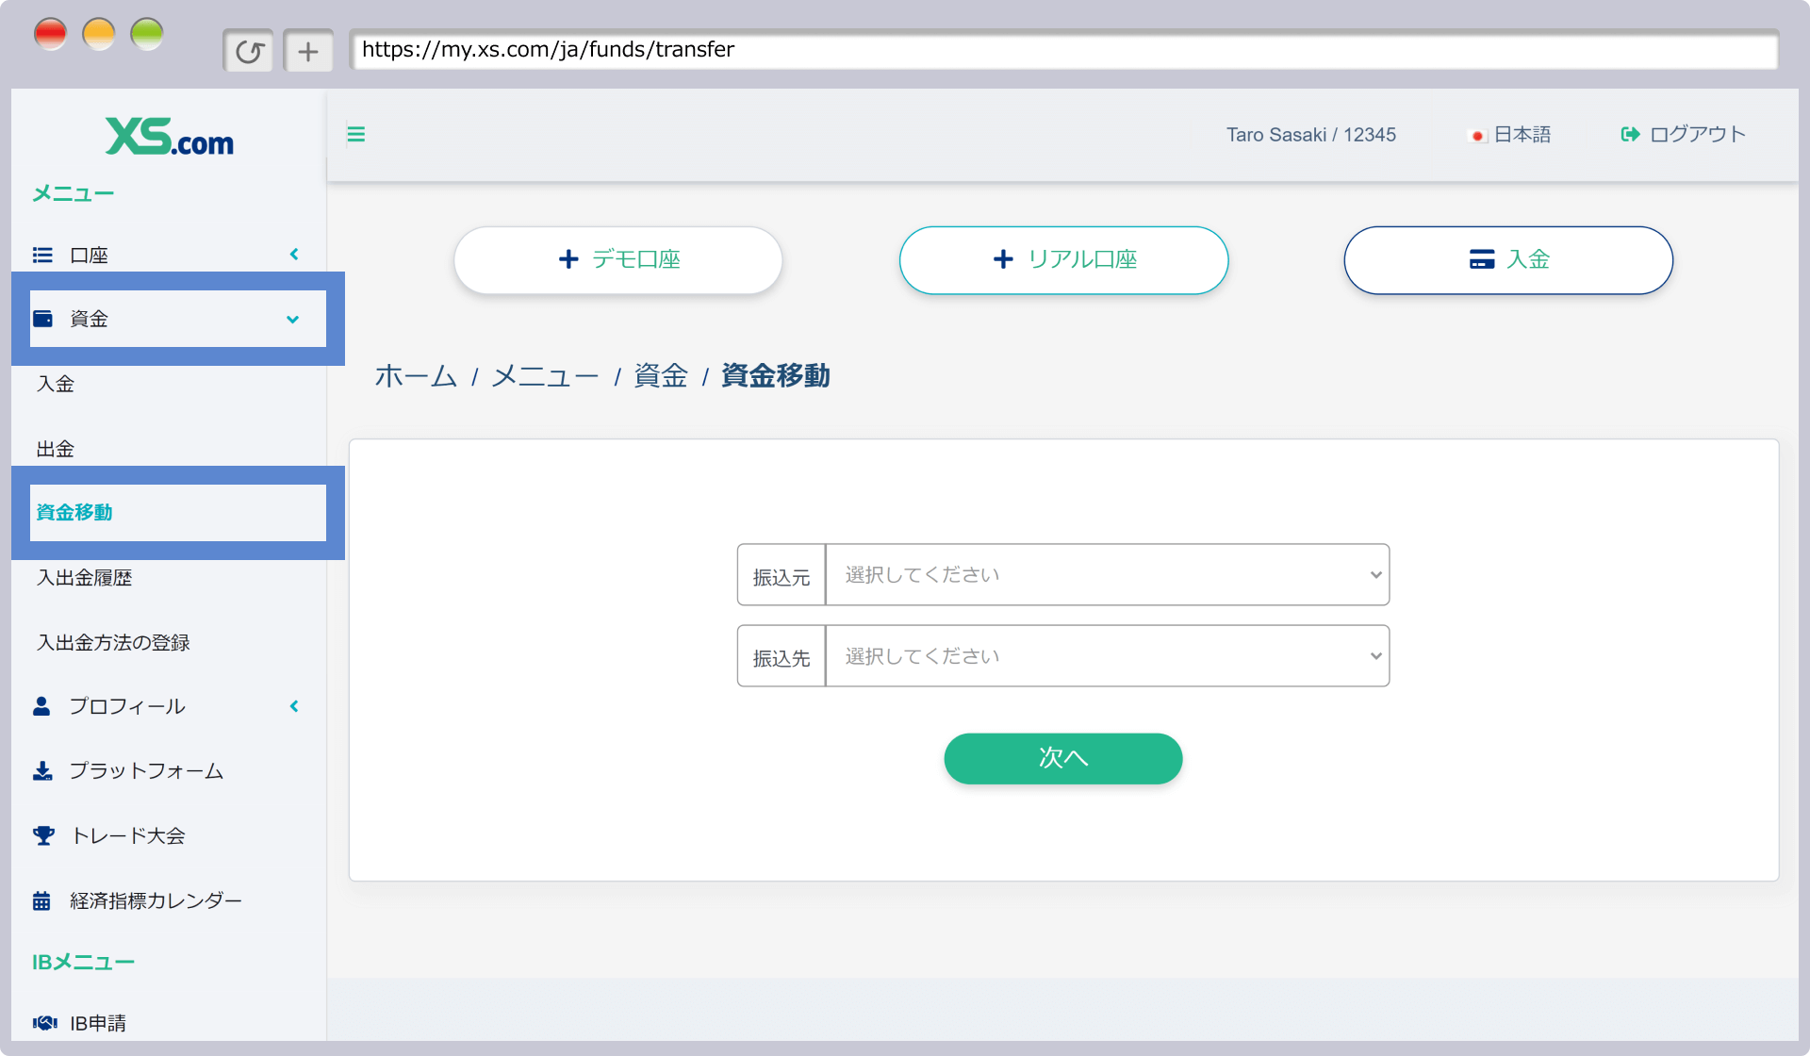Click 資金 in the breadcrumb

click(x=661, y=376)
